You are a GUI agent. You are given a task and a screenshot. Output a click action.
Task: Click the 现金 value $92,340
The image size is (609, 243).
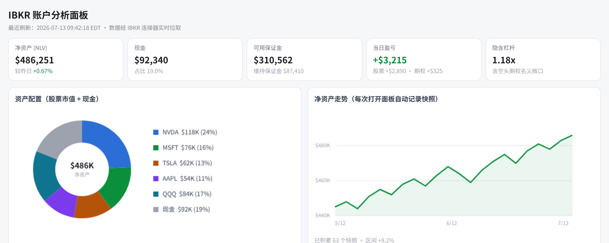tap(151, 60)
